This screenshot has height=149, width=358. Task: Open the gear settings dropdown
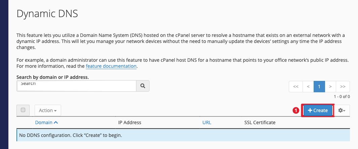[x=342, y=110]
